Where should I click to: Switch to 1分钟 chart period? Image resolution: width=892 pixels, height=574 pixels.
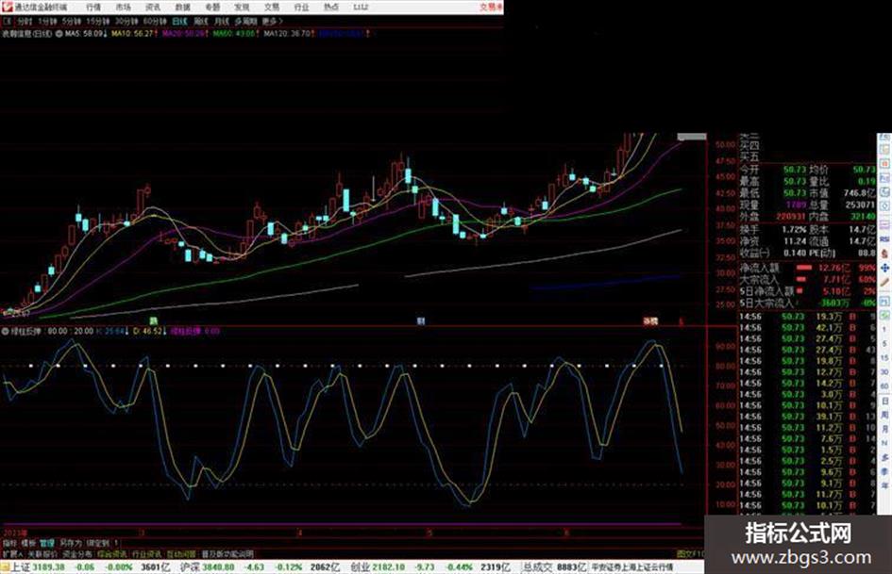click(x=47, y=21)
